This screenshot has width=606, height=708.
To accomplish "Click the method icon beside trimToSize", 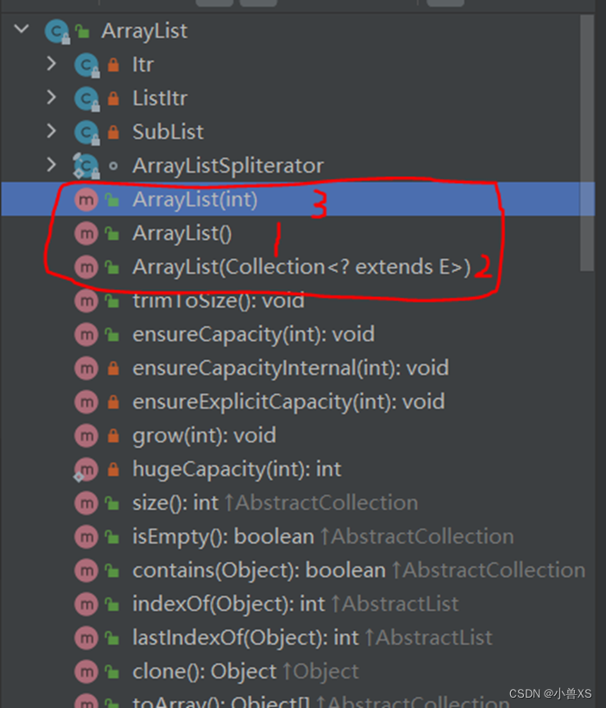I will click(85, 300).
